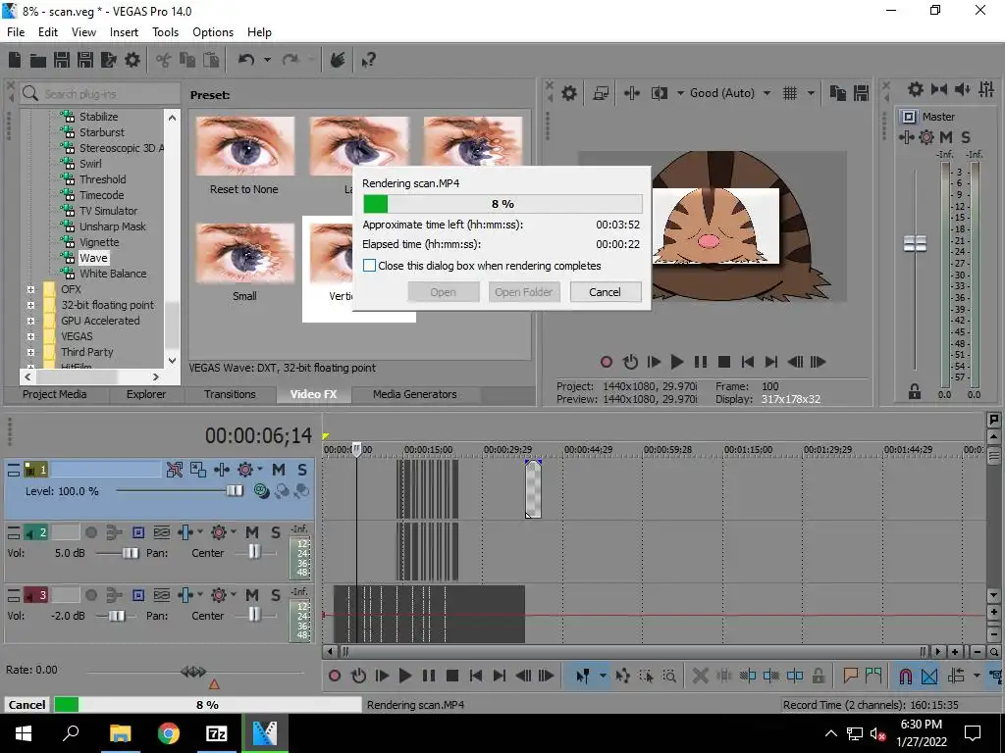Open the undo history dropdown arrow
1005x753 pixels.
pos(267,60)
